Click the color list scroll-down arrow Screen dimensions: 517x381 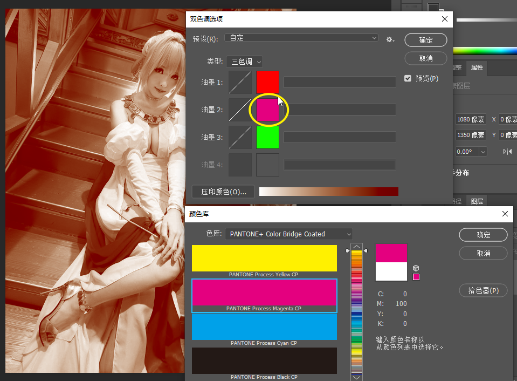(x=356, y=377)
